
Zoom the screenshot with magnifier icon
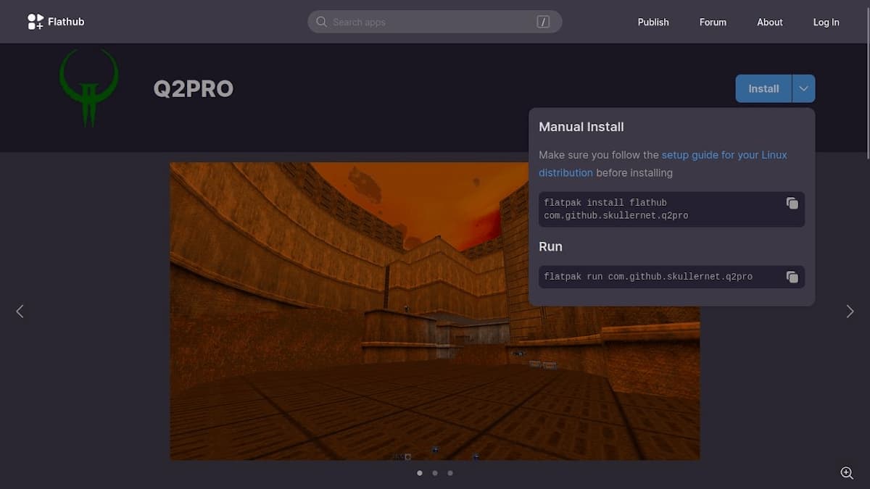847,472
